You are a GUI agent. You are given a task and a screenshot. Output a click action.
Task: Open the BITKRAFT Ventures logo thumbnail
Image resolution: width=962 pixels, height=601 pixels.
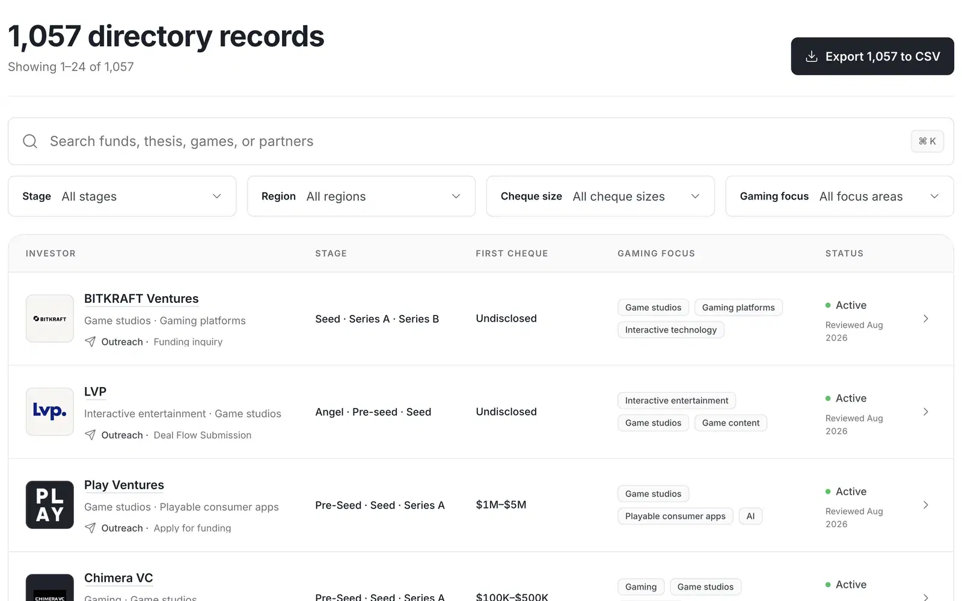pyautogui.click(x=50, y=319)
